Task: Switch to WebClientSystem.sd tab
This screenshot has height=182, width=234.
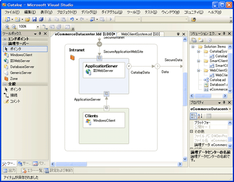Action: tap(140, 34)
